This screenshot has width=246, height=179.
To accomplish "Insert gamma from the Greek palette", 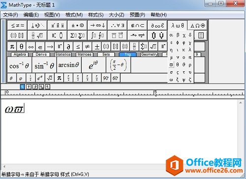I will click(x=190, y=43).
